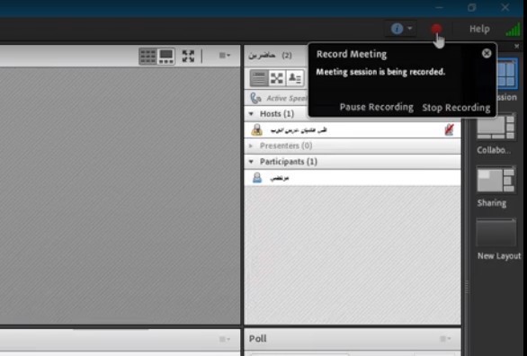527x356 pixels.
Task: Select the host attendee row
Action: click(x=353, y=130)
